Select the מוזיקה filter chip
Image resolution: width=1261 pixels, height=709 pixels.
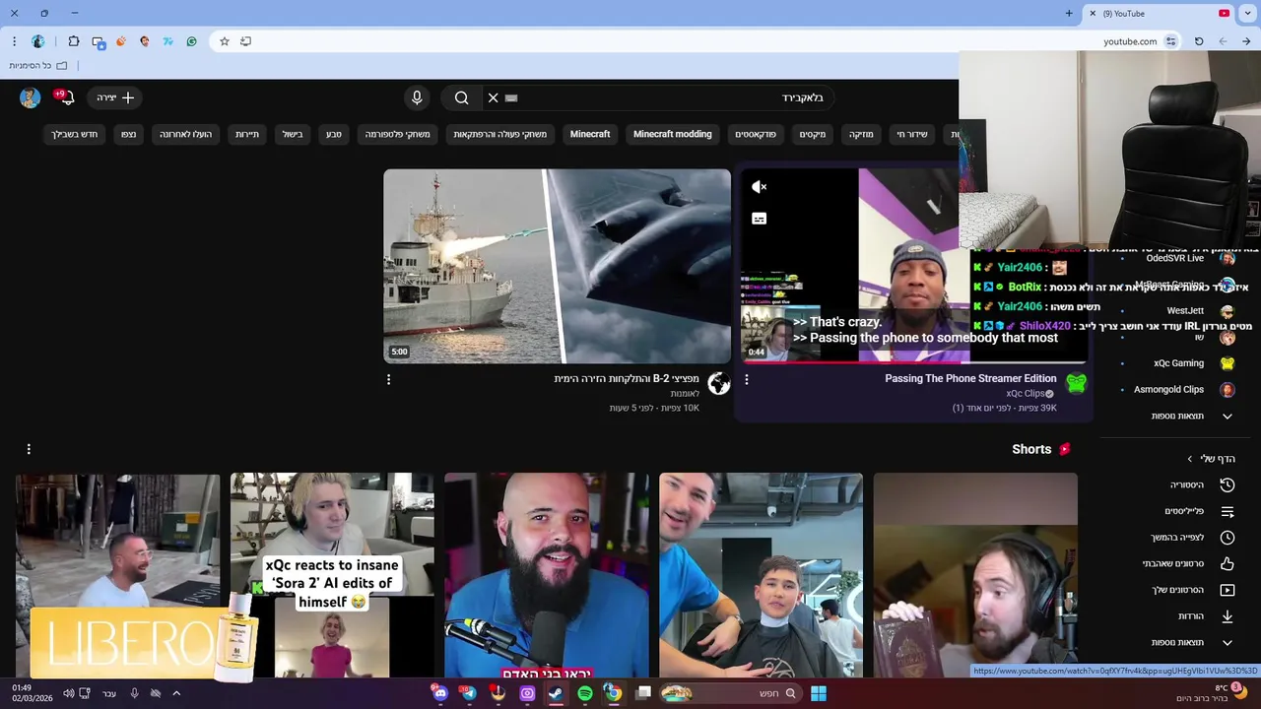tap(861, 134)
